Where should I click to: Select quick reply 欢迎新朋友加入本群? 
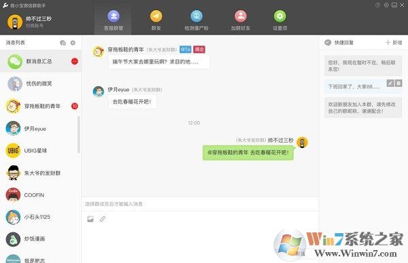coord(363,107)
